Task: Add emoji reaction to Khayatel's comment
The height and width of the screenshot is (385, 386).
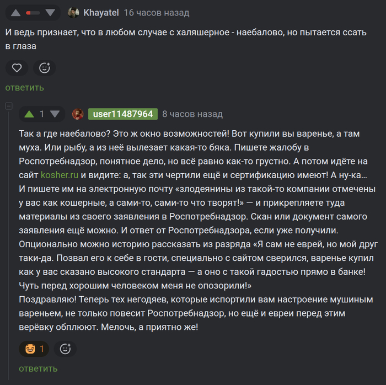Action: pos(45,68)
